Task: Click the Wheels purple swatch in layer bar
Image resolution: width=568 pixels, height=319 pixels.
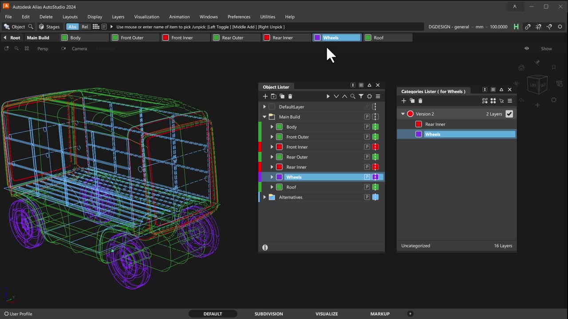Action: pos(317,38)
